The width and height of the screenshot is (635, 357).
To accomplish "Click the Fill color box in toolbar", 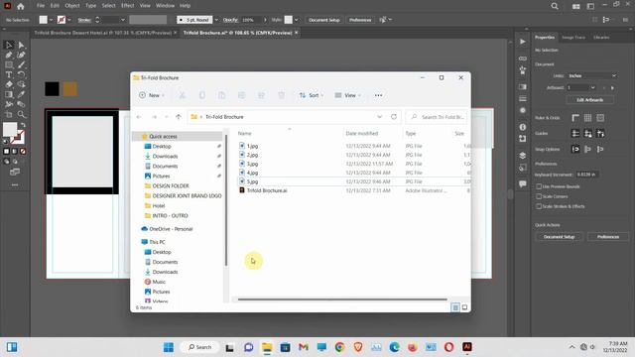I will point(10,130).
